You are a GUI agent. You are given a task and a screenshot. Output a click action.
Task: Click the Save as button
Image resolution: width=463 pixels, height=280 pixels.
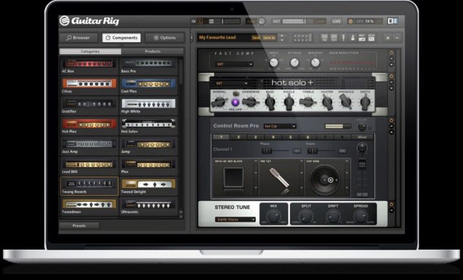coord(269,38)
